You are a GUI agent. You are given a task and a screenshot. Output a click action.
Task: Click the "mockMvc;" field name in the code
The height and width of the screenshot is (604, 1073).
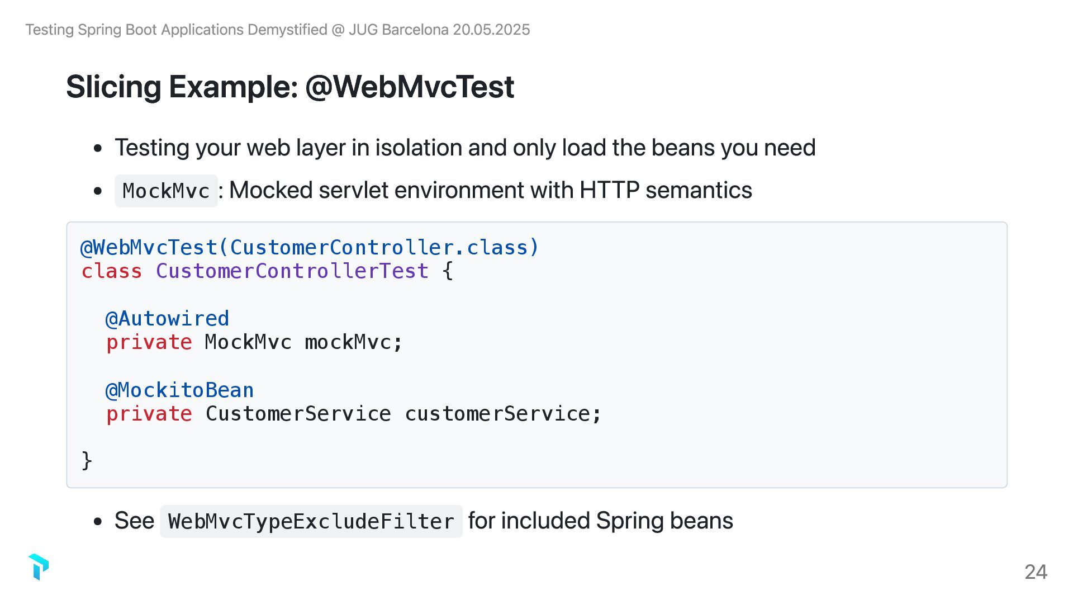click(353, 342)
